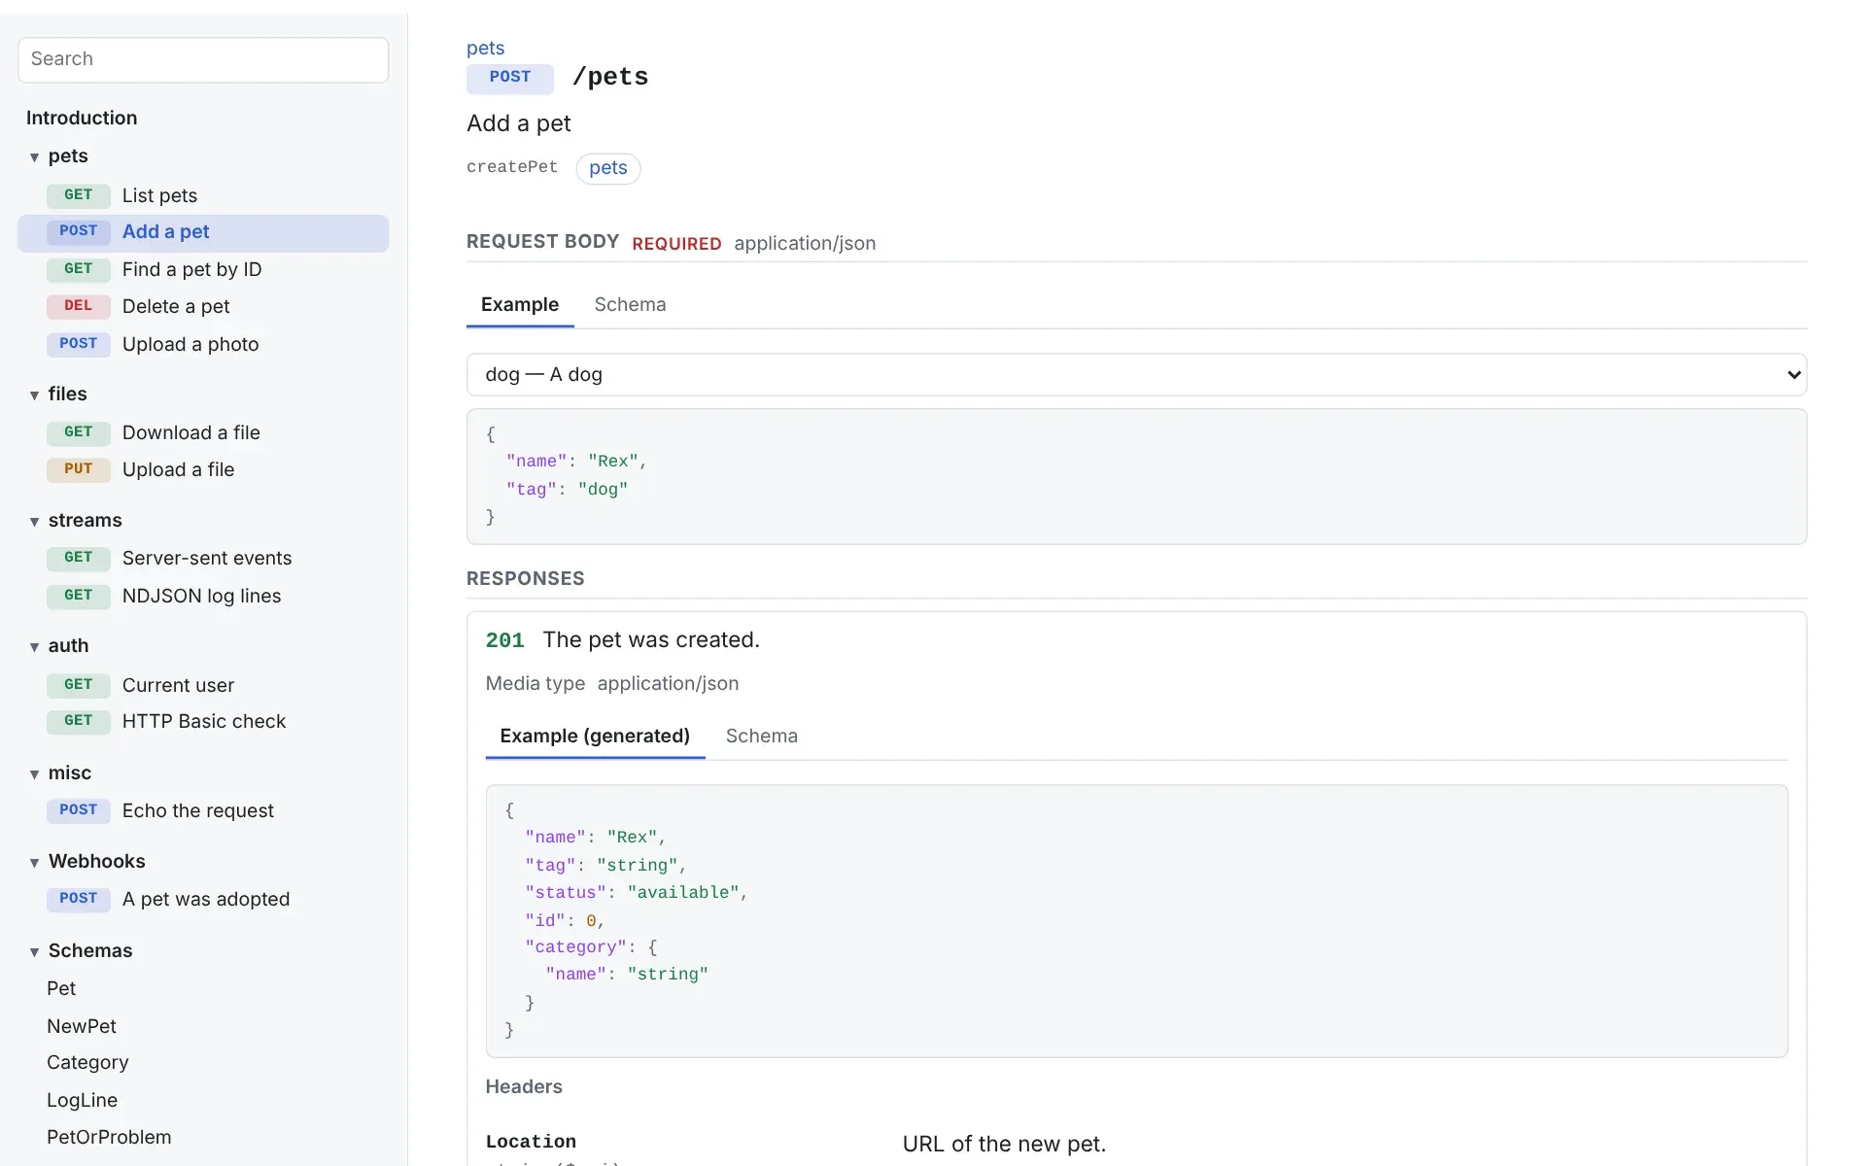1866x1166 pixels.
Task: Open the example selector 'dog — A dog'
Action: (x=1136, y=375)
